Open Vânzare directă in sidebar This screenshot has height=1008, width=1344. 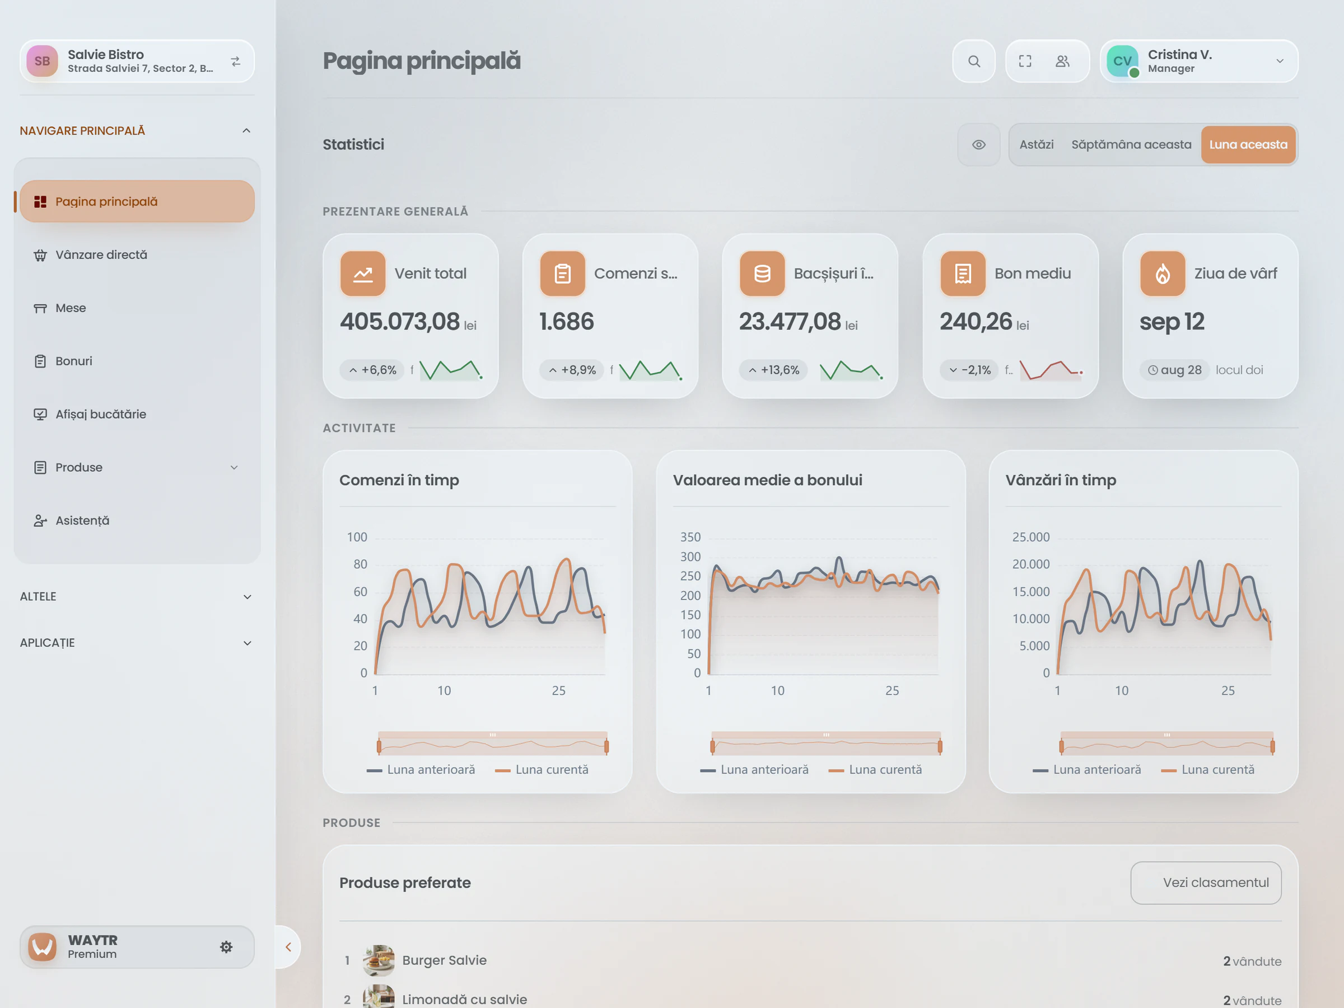pos(137,255)
